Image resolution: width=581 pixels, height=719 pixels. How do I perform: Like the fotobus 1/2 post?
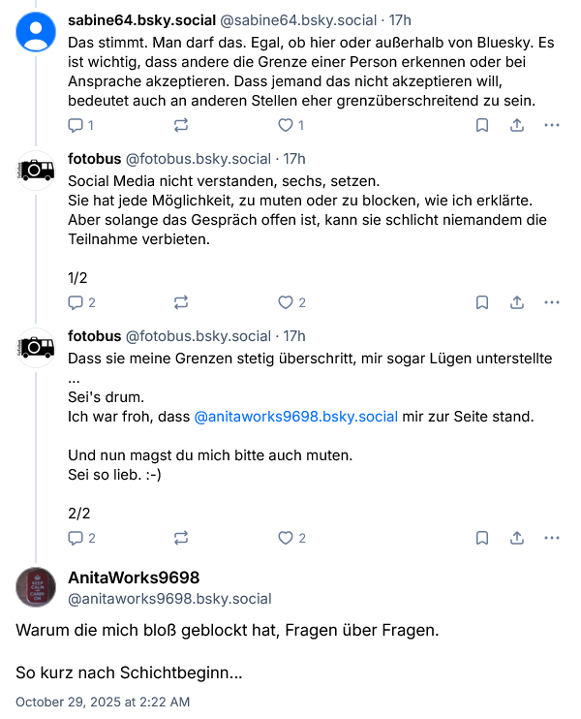point(286,302)
